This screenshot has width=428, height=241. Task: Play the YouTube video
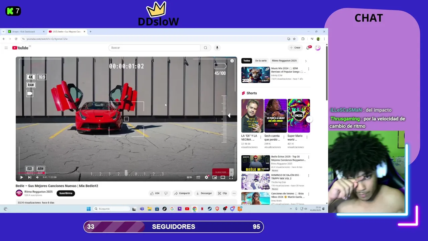pos(21,177)
